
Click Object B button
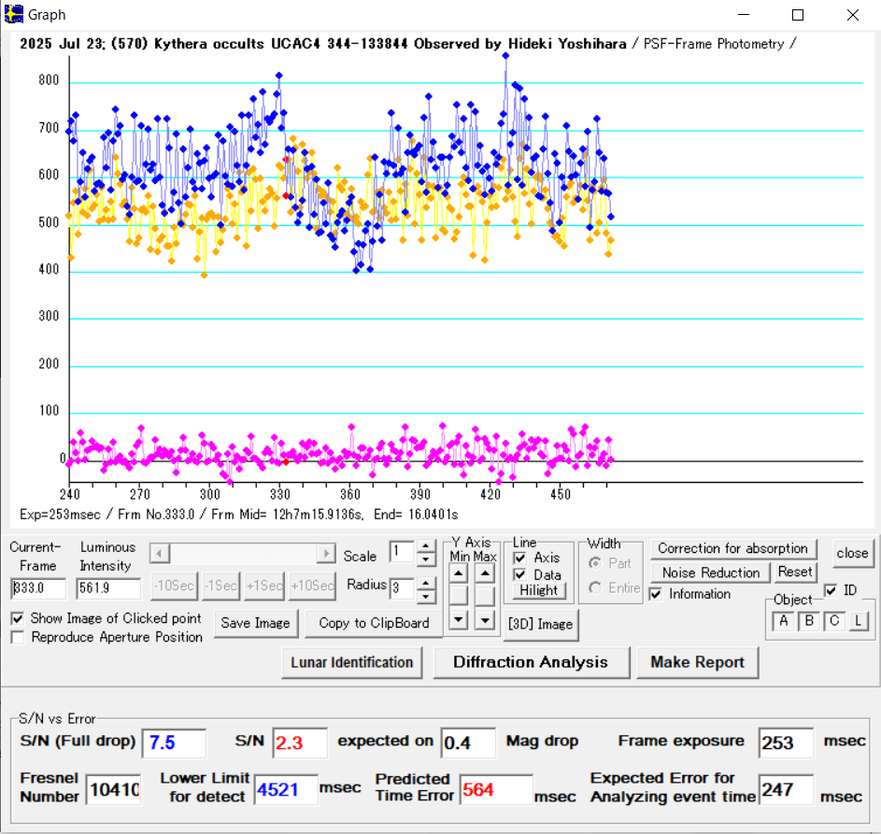pyautogui.click(x=809, y=622)
